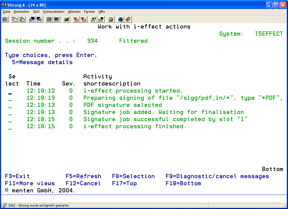Click the clipboard icon in the toolbar

[111, 19]
